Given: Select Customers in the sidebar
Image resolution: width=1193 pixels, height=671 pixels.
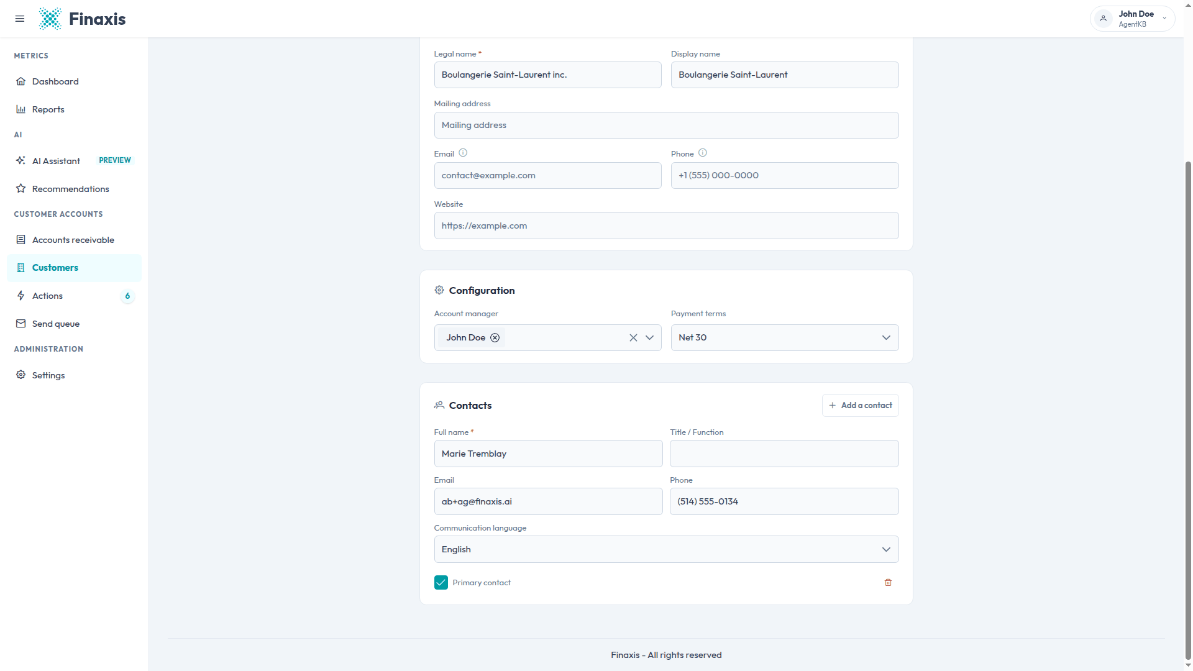Looking at the screenshot, I should [74, 268].
